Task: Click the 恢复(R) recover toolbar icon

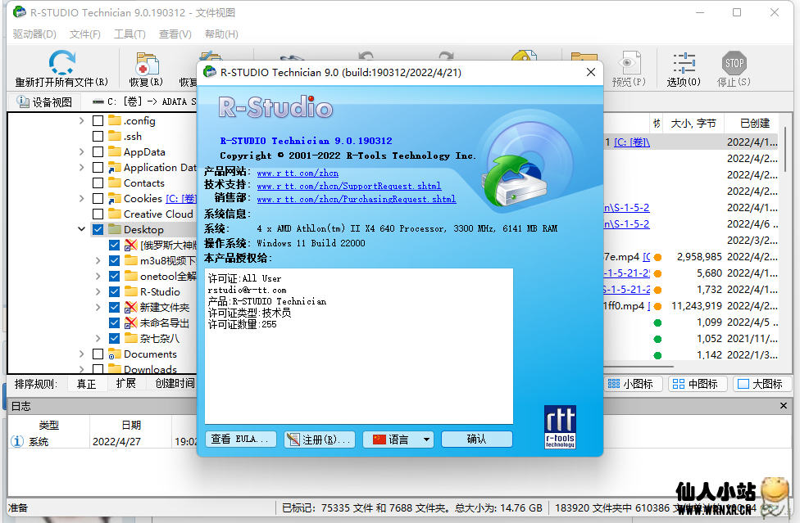Action: point(147,64)
